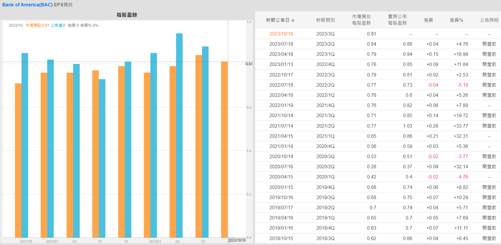The width and height of the screenshot is (501, 245).
Task: Click the orange estimate bar at 2023/10/16
Action: [224, 149]
